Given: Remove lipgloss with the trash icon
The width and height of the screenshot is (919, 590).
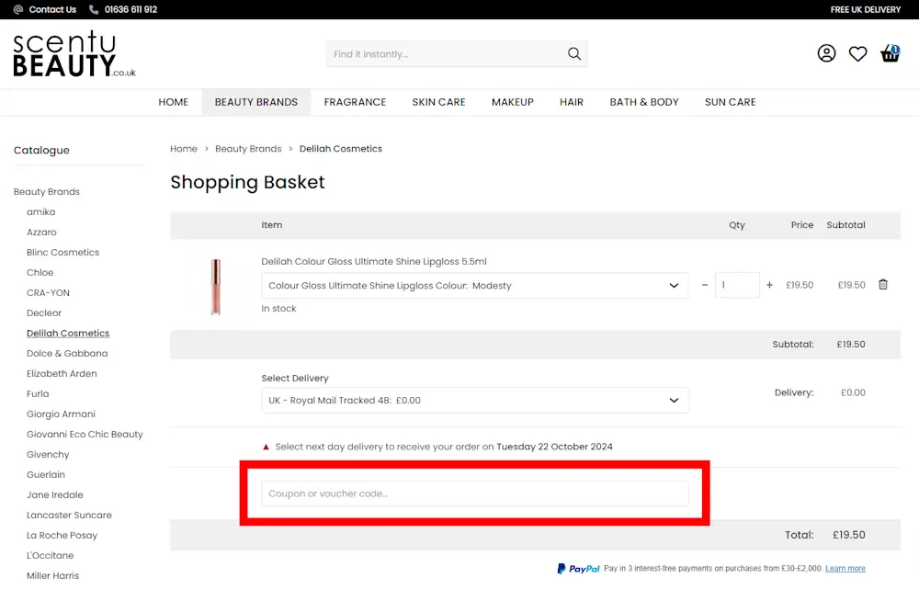Looking at the screenshot, I should click(882, 285).
